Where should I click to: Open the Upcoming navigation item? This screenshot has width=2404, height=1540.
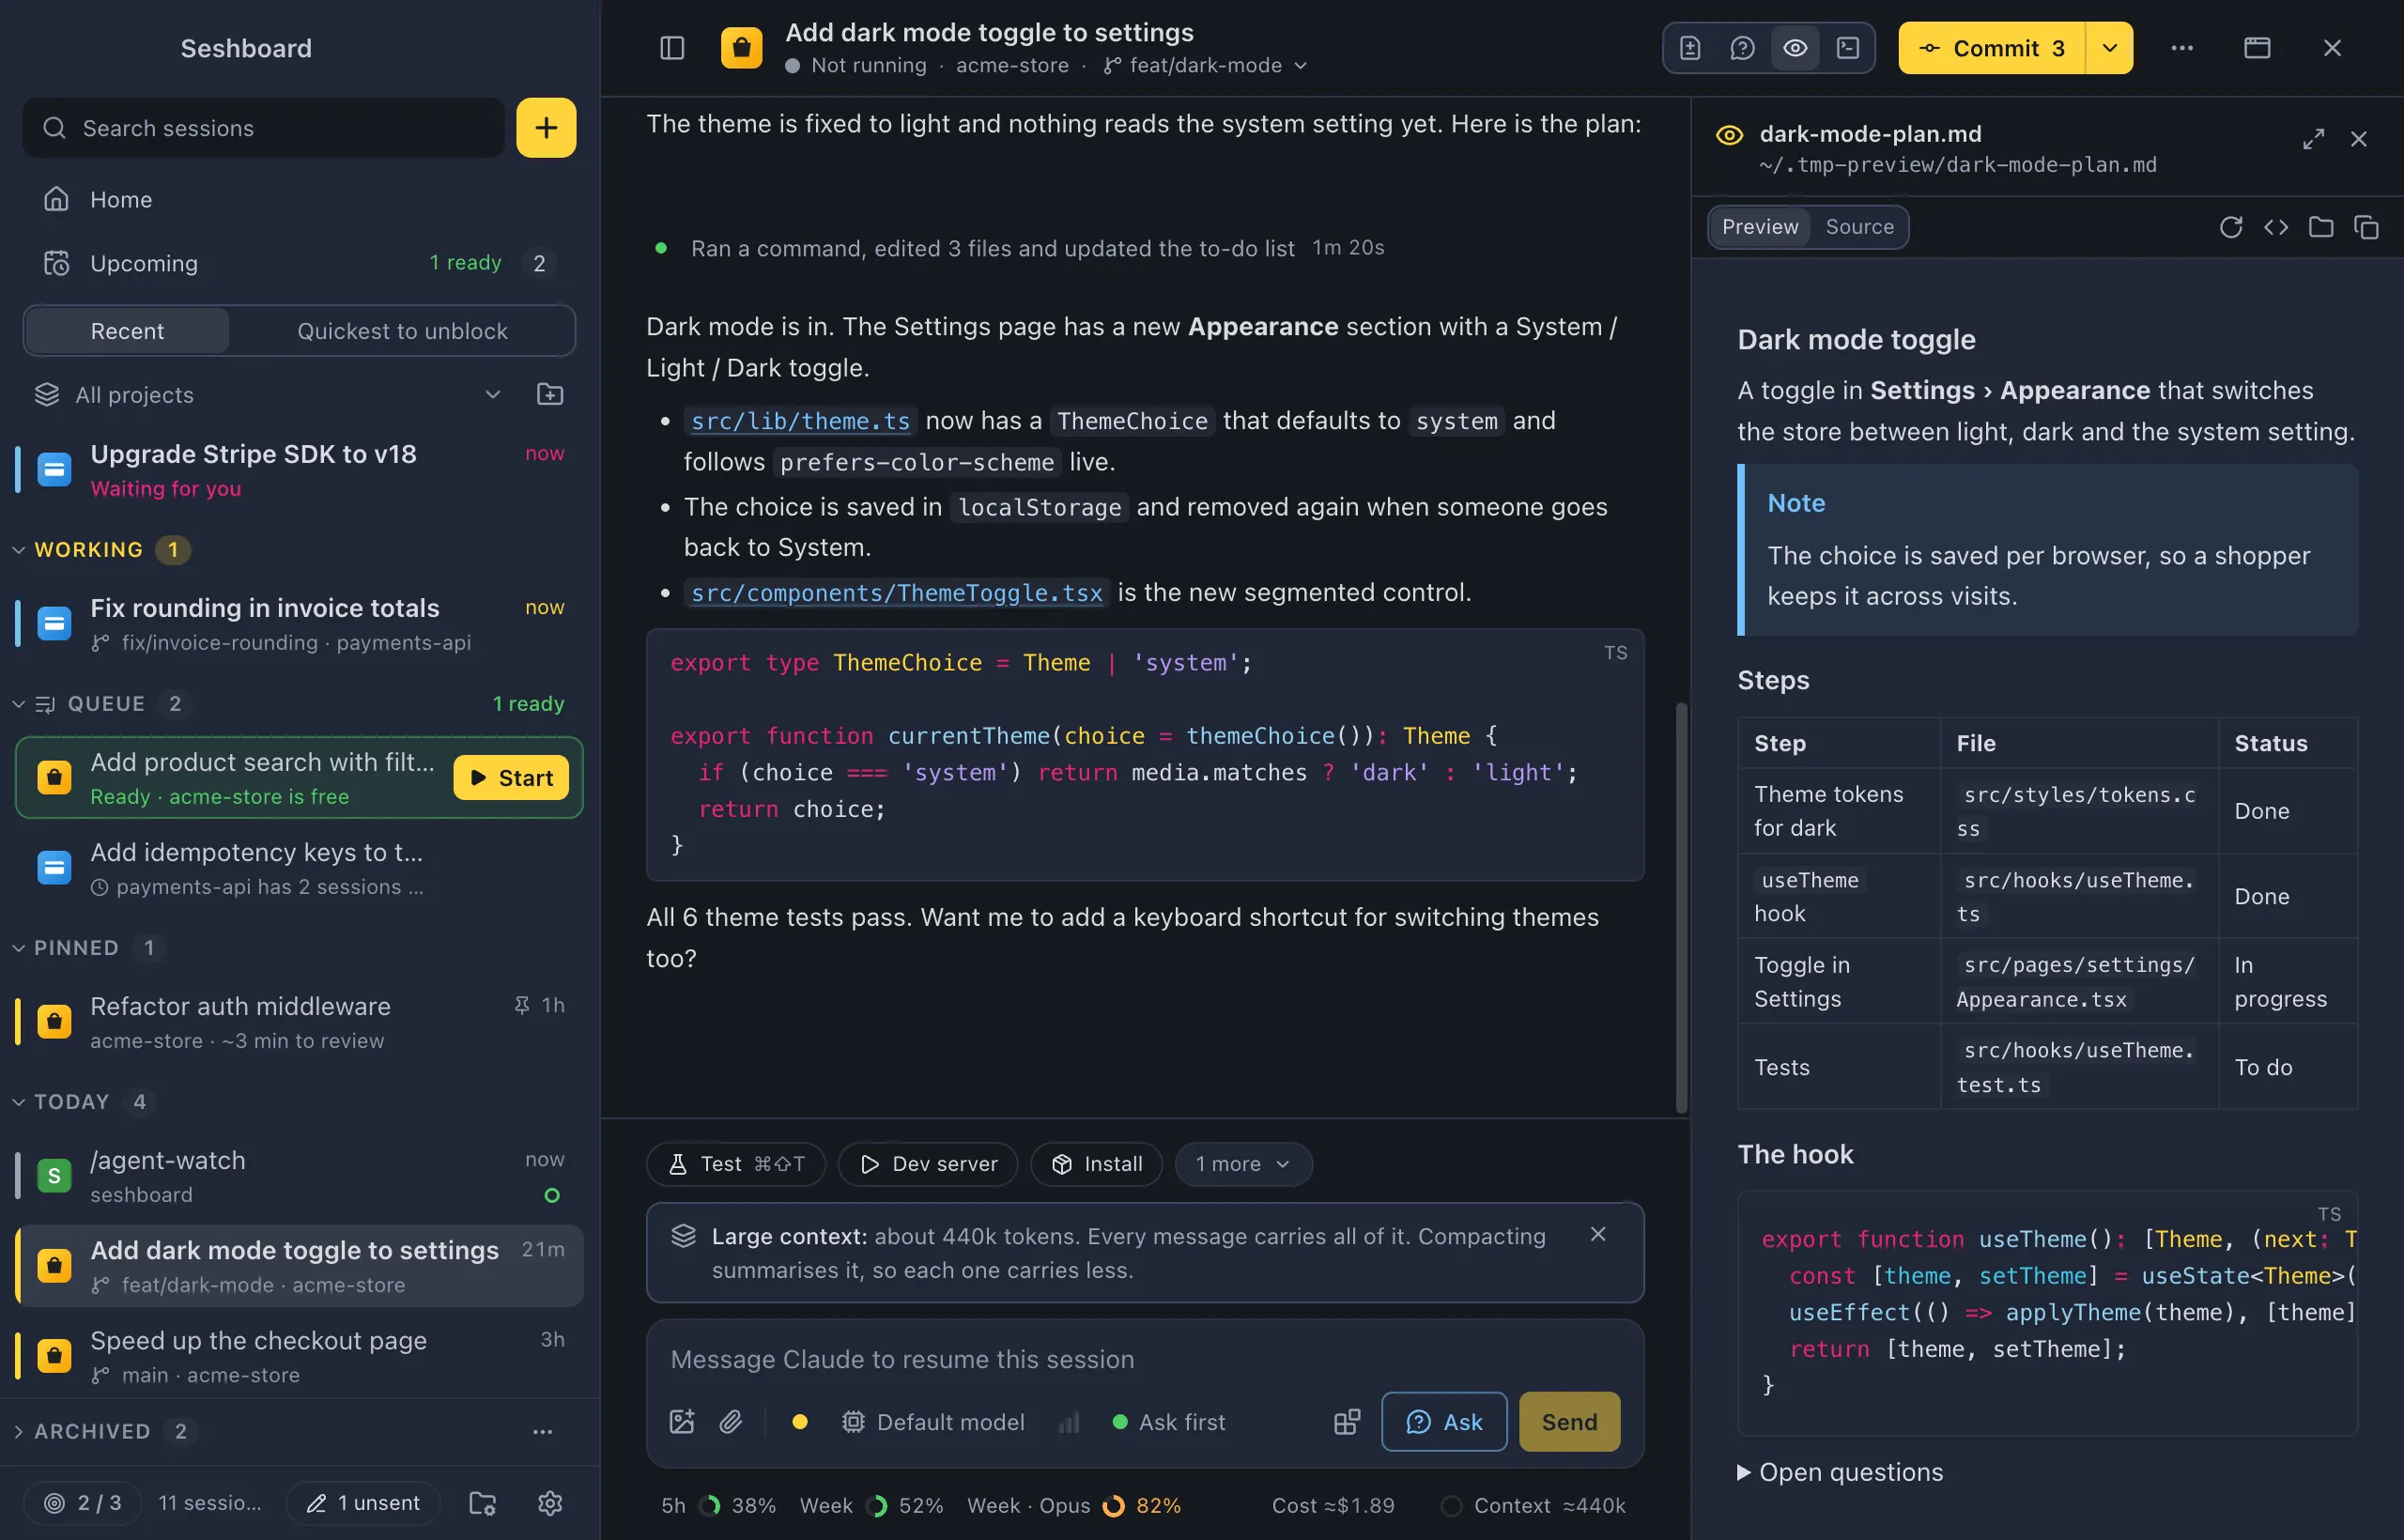299,264
